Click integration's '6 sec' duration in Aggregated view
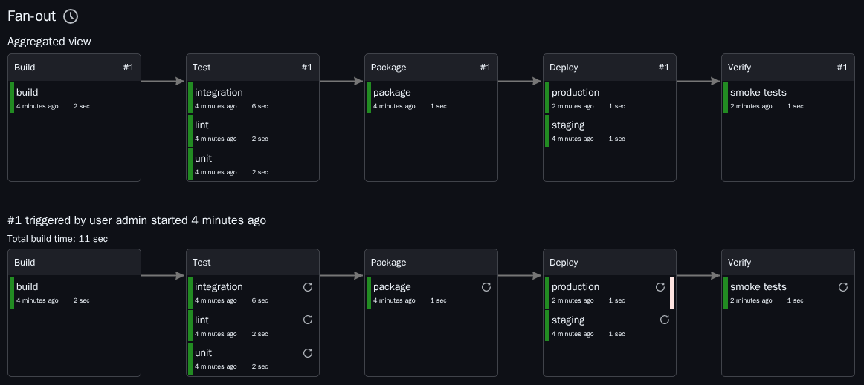This screenshot has width=864, height=385. [x=260, y=106]
